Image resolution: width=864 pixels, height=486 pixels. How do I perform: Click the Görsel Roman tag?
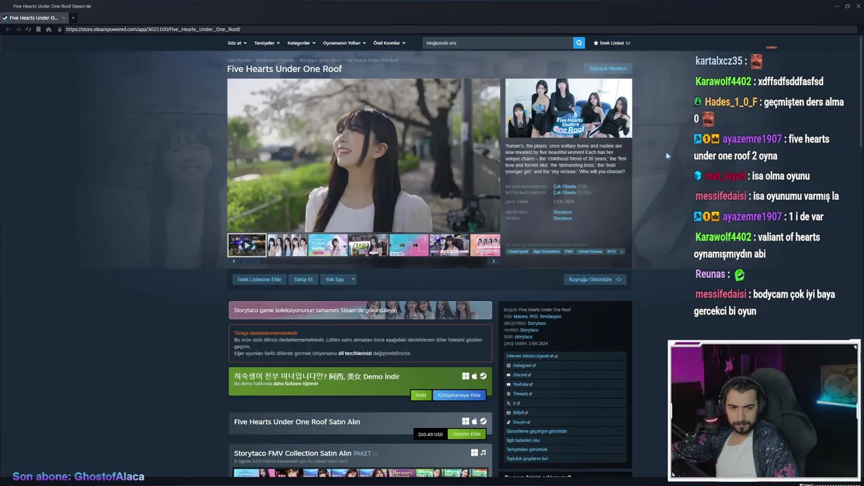tap(590, 251)
